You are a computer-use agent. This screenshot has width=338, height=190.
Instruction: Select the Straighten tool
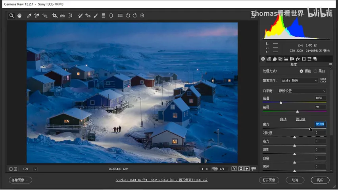63,15
